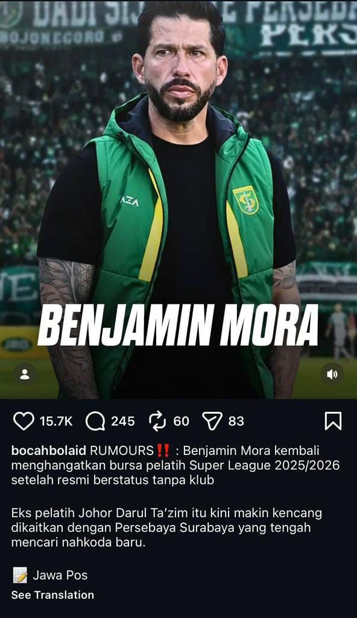Mute the video with the speaker icon
Viewport: 357px width, 618px height.
pos(332,374)
